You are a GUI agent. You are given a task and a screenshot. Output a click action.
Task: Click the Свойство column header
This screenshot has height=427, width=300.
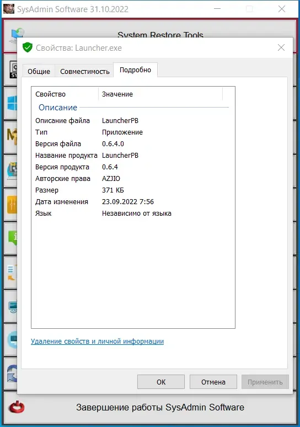(x=65, y=94)
